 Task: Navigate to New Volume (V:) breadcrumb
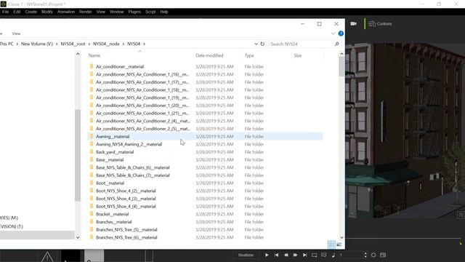point(37,44)
